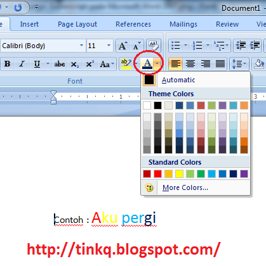Image resolution: width=266 pixels, height=266 pixels.
Task: Click the red word "Aku"
Action: [105, 218]
